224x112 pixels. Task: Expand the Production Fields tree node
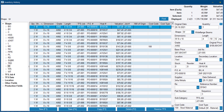(3, 86)
